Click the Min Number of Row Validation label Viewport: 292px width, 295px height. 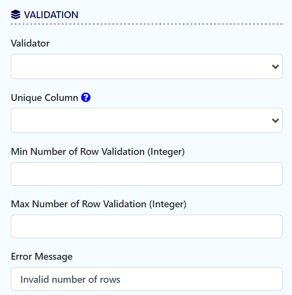(98, 151)
